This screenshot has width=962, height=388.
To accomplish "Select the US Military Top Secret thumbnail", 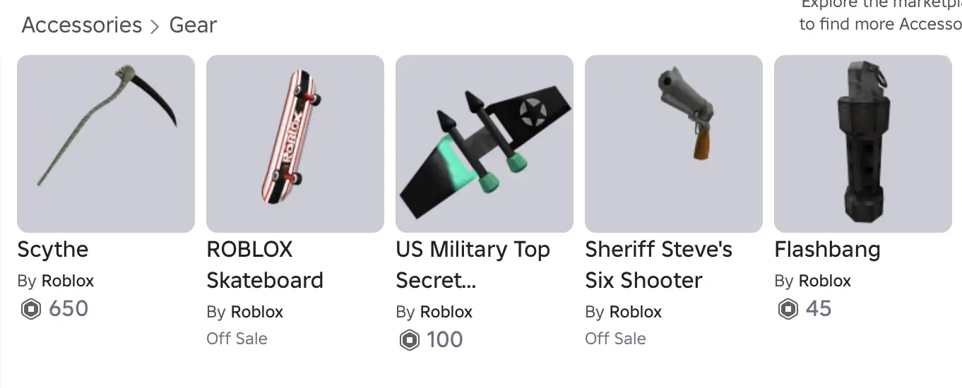I will click(485, 144).
